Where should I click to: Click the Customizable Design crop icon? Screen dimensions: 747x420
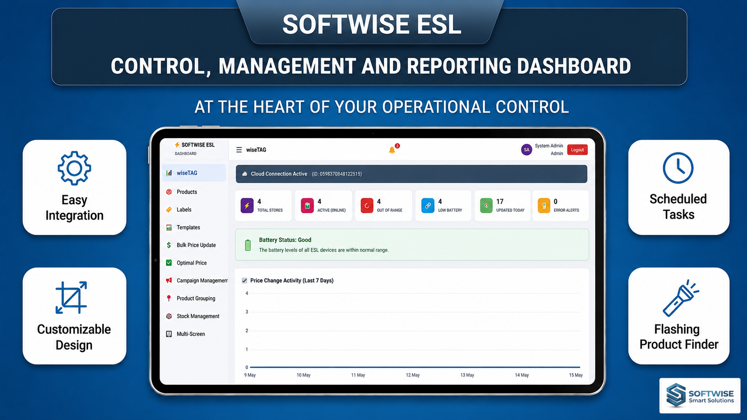pyautogui.click(x=71, y=298)
